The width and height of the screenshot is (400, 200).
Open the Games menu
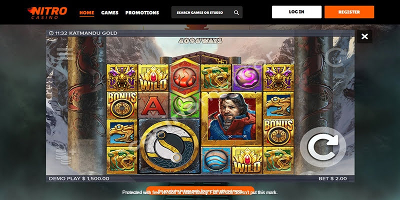point(109,12)
